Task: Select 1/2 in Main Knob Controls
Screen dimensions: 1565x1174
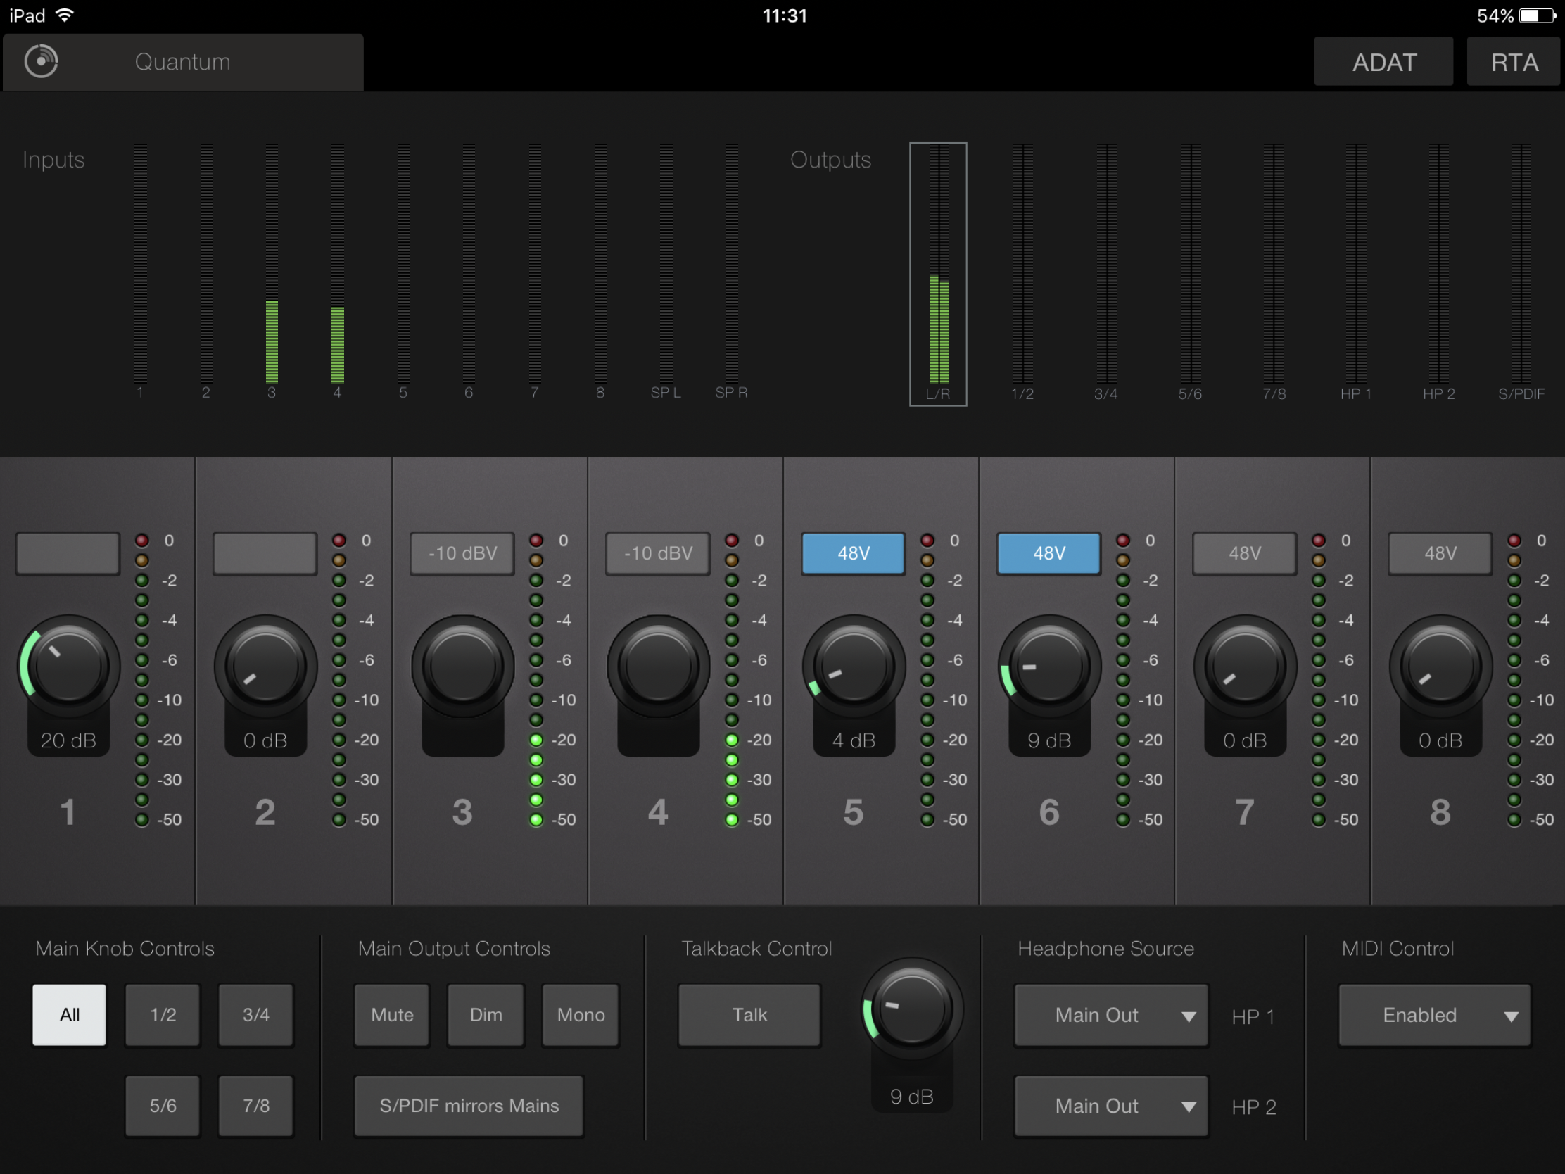Action: click(x=163, y=1015)
